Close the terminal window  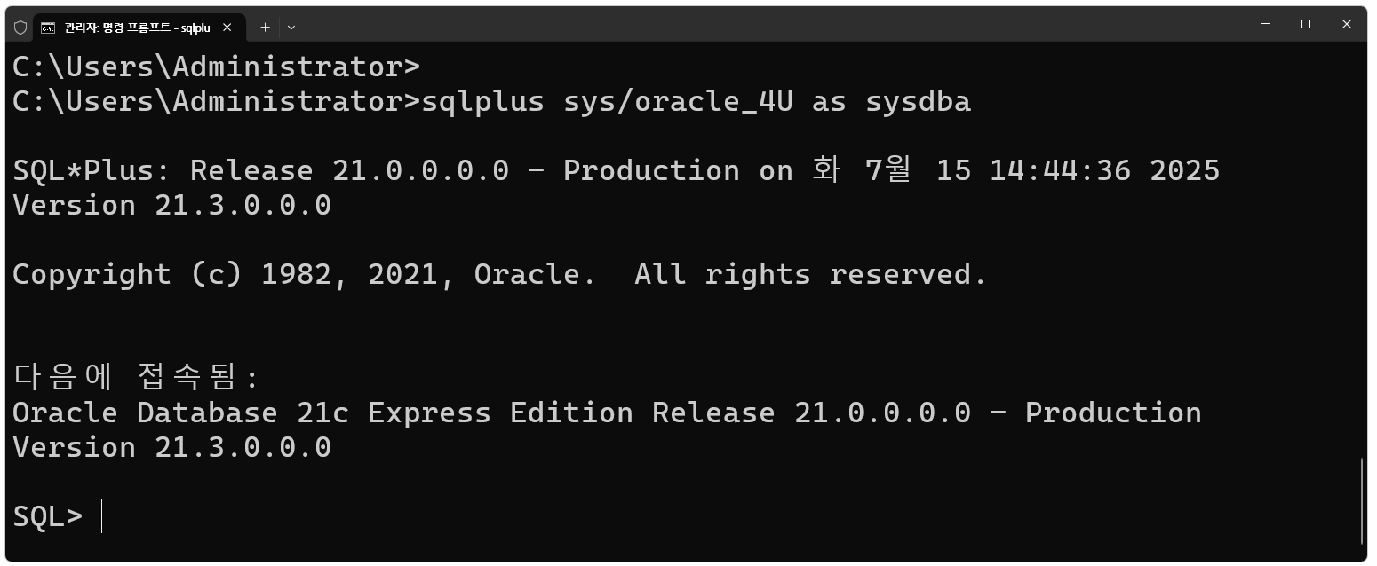click(x=1347, y=24)
